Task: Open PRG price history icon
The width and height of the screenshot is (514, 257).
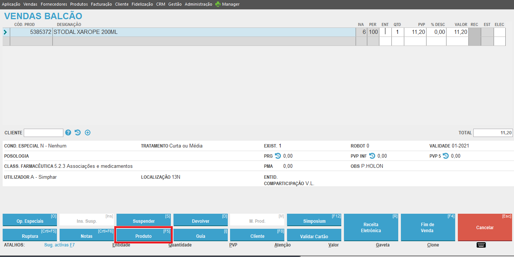Action: point(278,156)
